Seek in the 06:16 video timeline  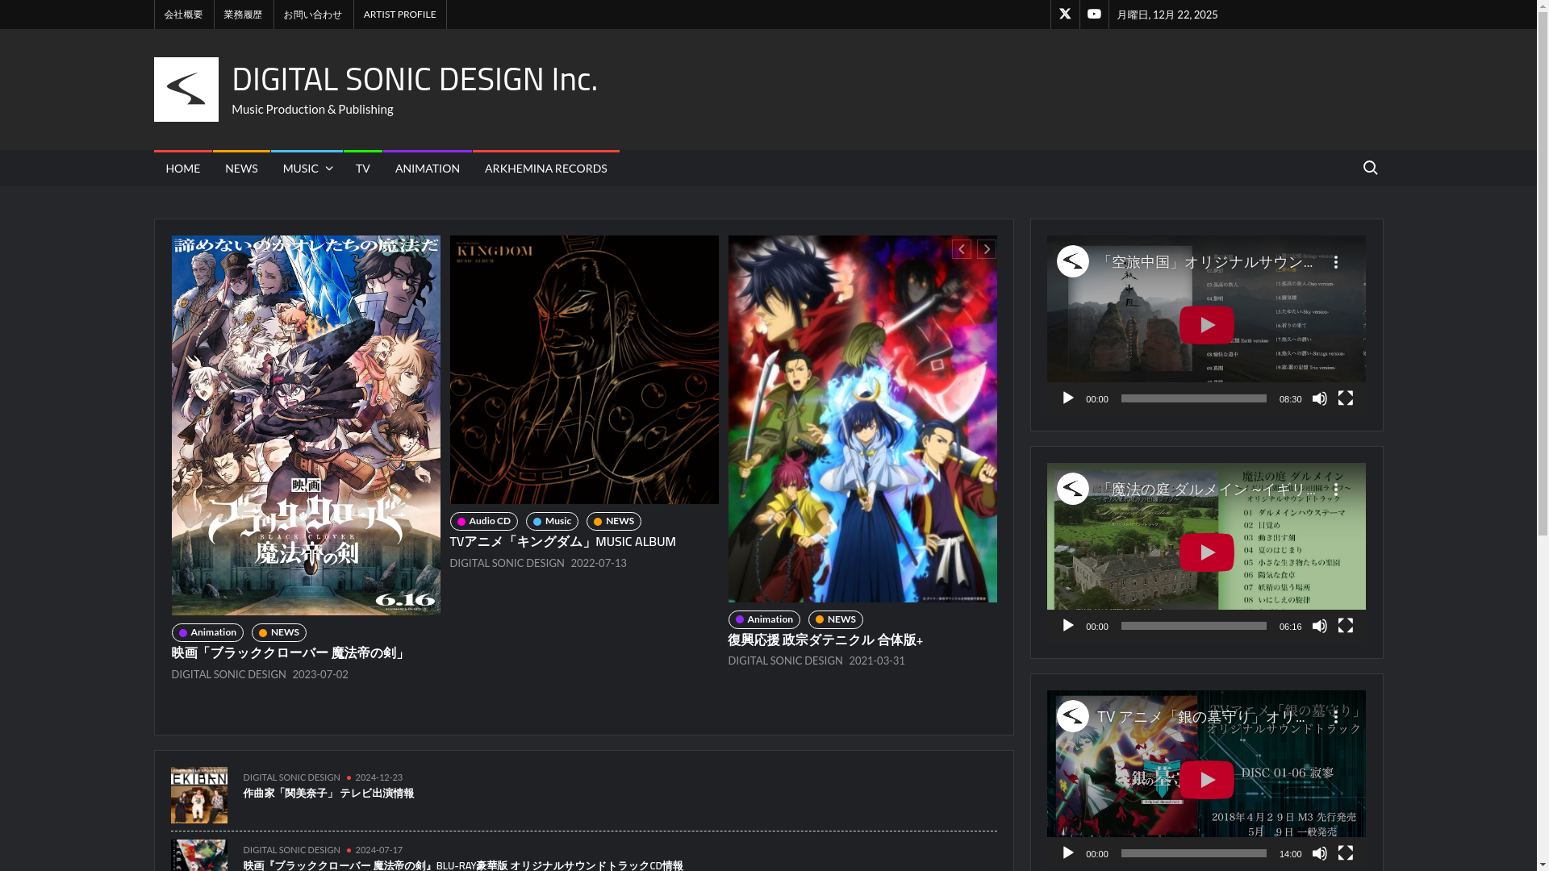[x=1193, y=626]
